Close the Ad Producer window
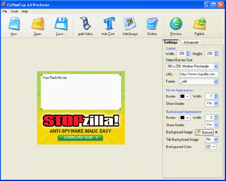226x181 pixels. pyautogui.click(x=221, y=5)
